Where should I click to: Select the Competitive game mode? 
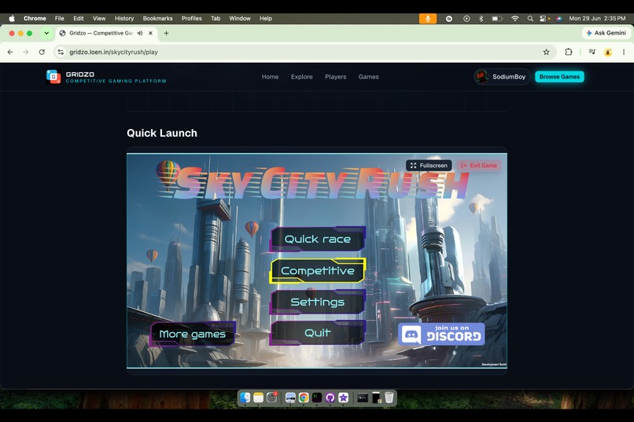coord(318,270)
